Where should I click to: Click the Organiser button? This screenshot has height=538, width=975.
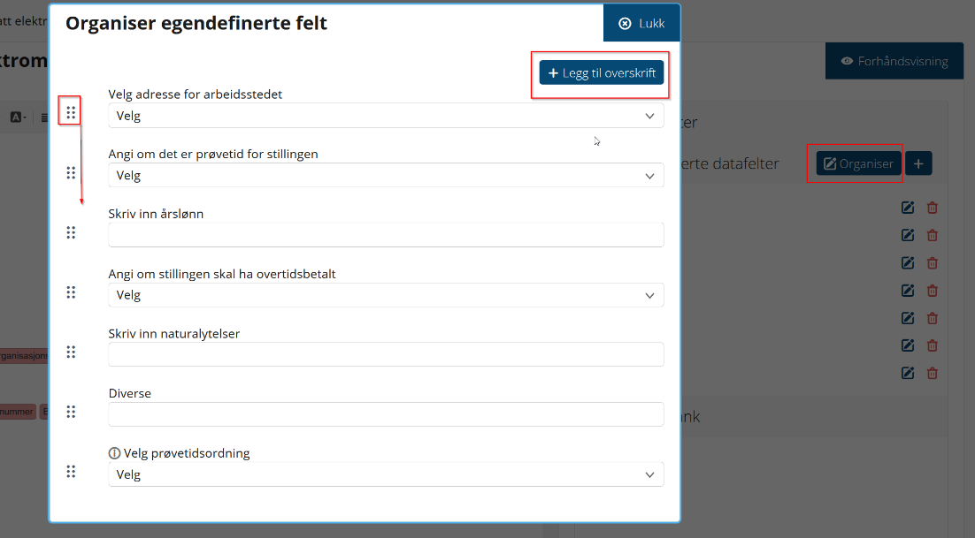[859, 163]
